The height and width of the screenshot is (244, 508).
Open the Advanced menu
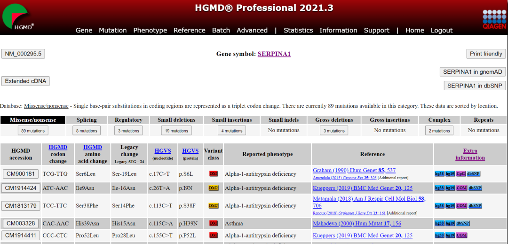[252, 30]
